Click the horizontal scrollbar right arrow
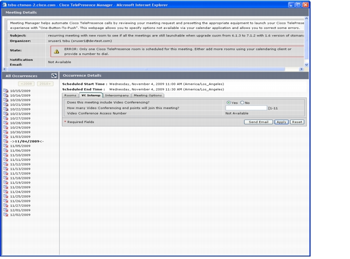 [302, 69]
